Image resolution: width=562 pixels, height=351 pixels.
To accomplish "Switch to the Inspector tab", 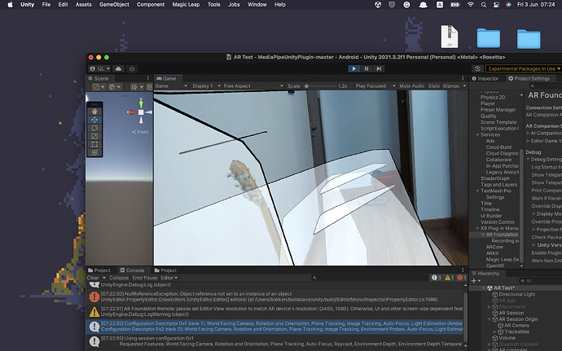I will pos(485,78).
